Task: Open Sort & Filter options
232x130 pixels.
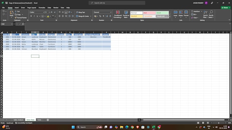Action: (205, 14)
